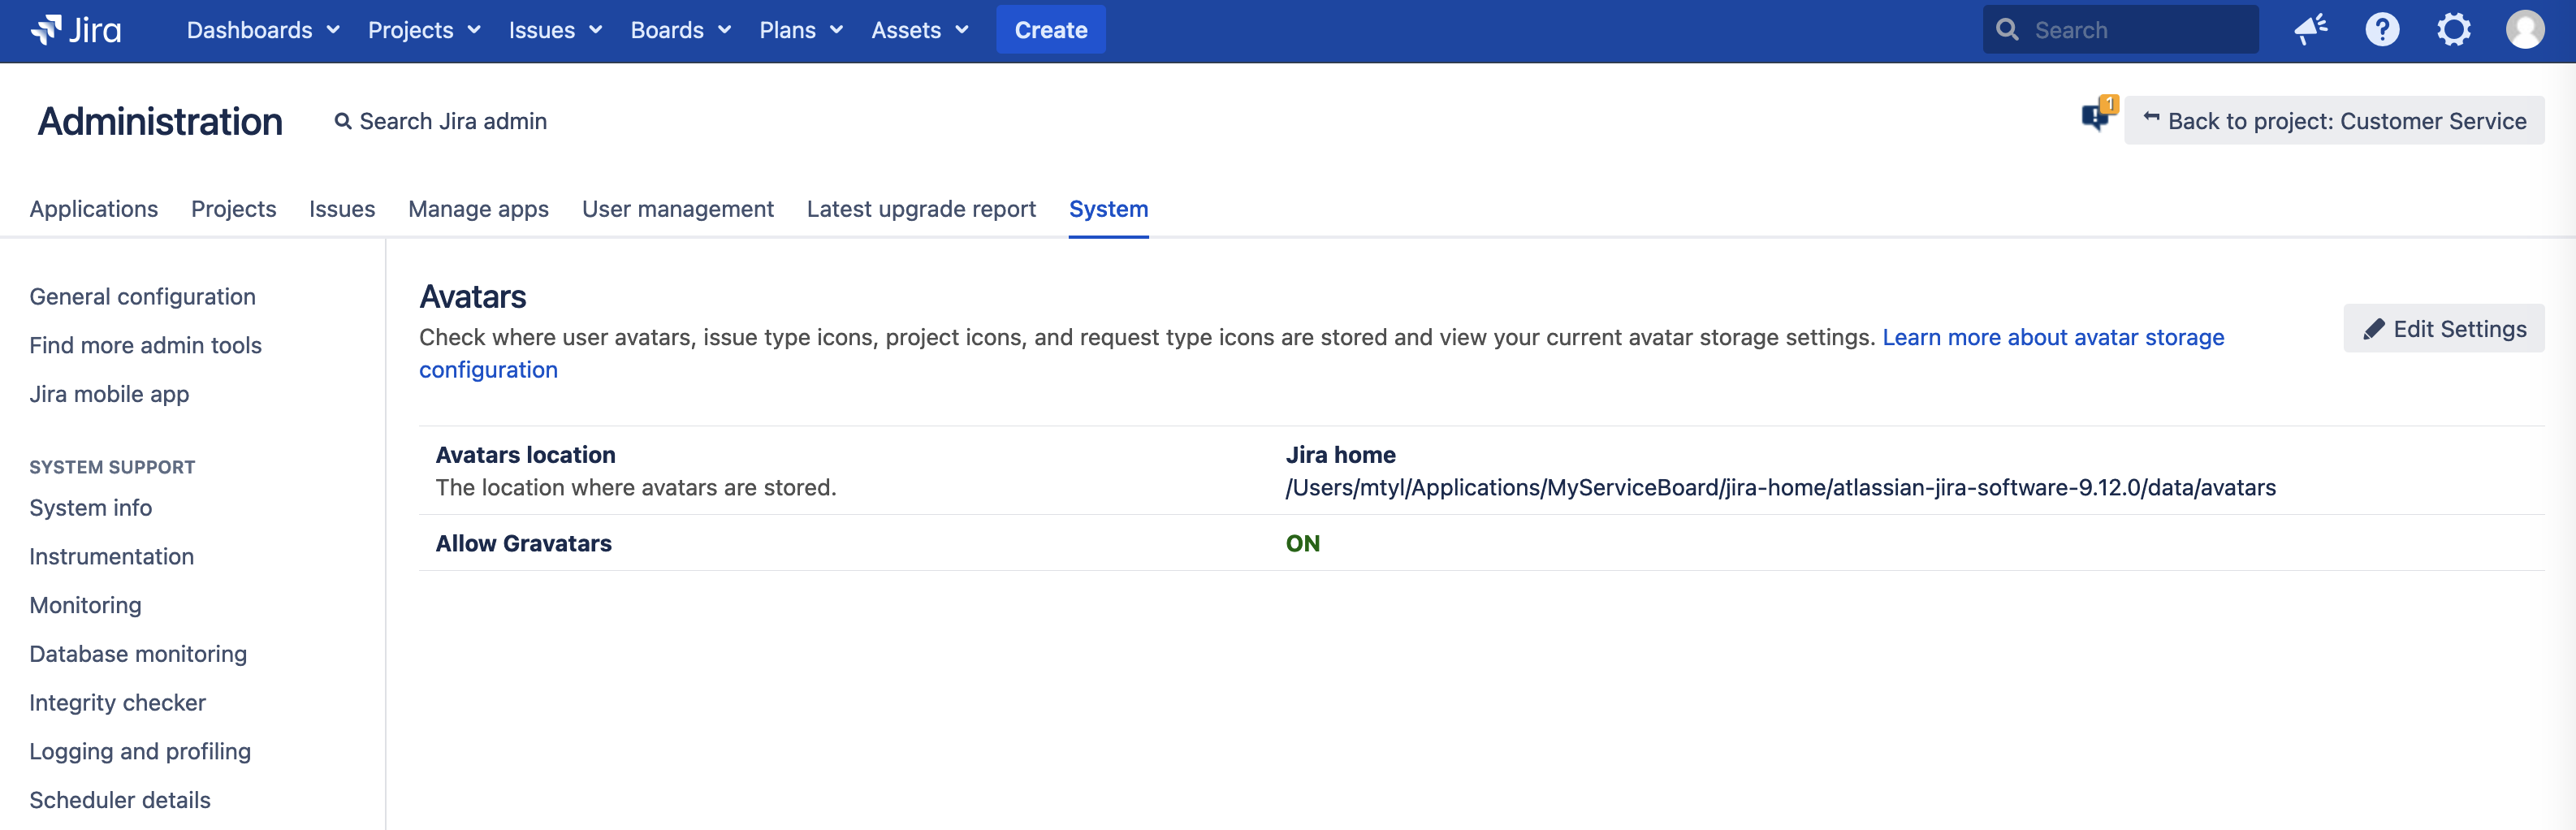The image size is (2576, 830).
Task: Open General configuration in sidebar
Action: [143, 297]
